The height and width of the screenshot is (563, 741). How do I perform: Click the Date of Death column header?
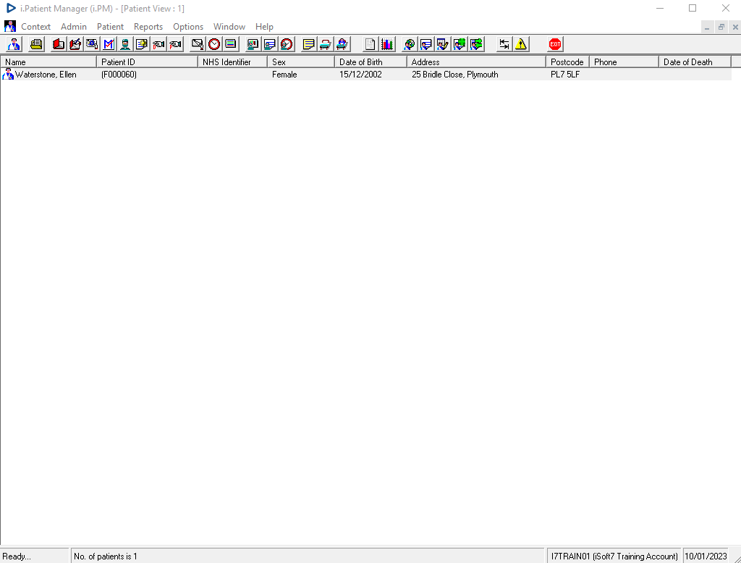pos(695,62)
